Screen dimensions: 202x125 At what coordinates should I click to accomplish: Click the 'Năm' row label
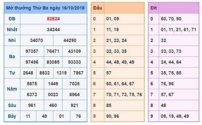tap(12, 89)
